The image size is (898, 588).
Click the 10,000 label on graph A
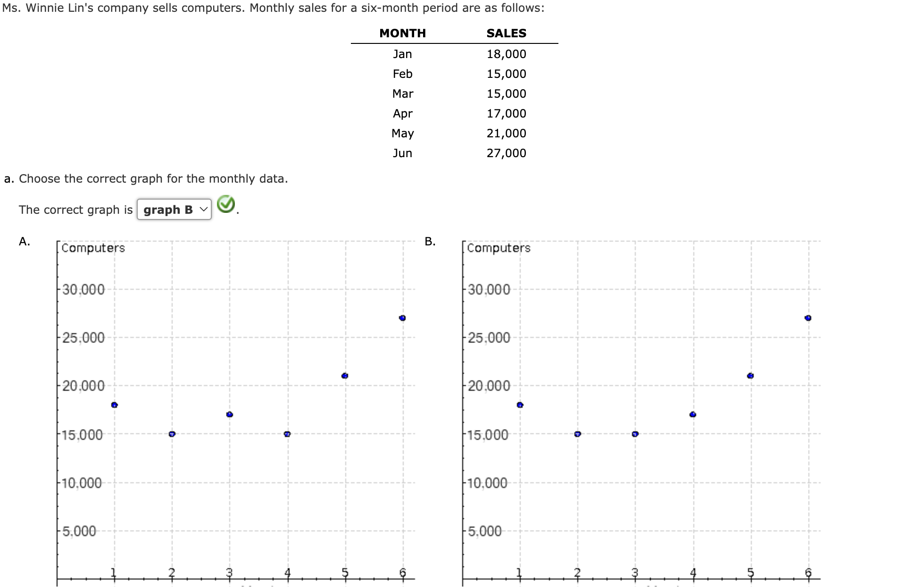82,483
